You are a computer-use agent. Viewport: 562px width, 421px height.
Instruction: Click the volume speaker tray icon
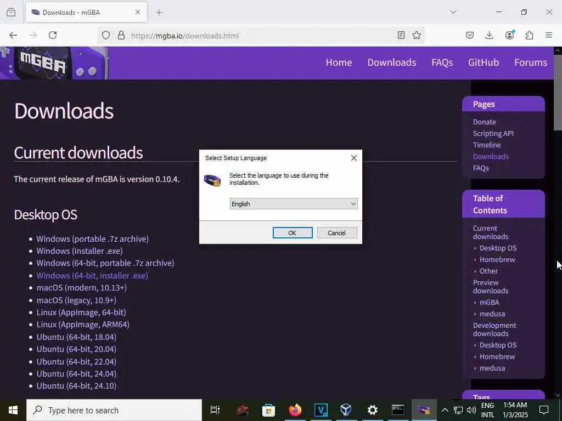[471, 410]
